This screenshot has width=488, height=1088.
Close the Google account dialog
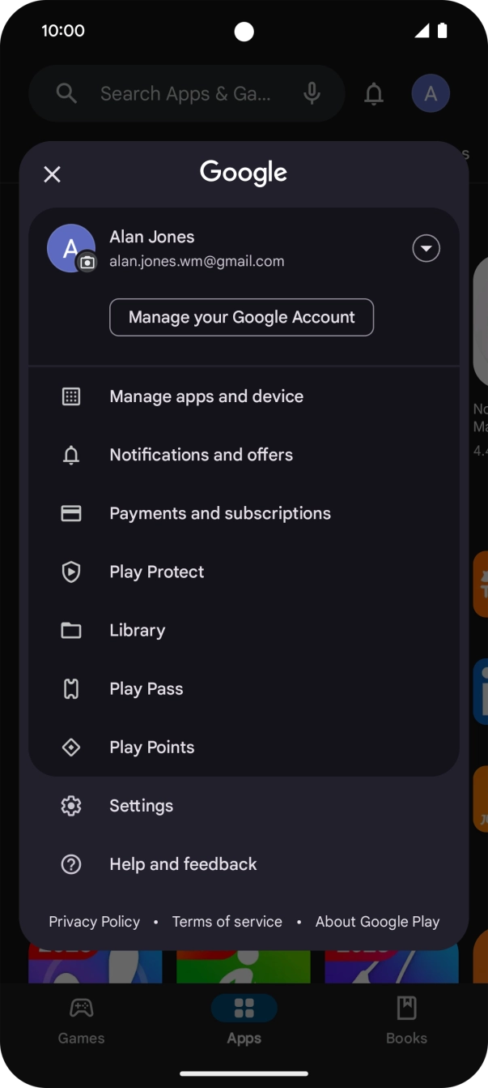click(52, 174)
